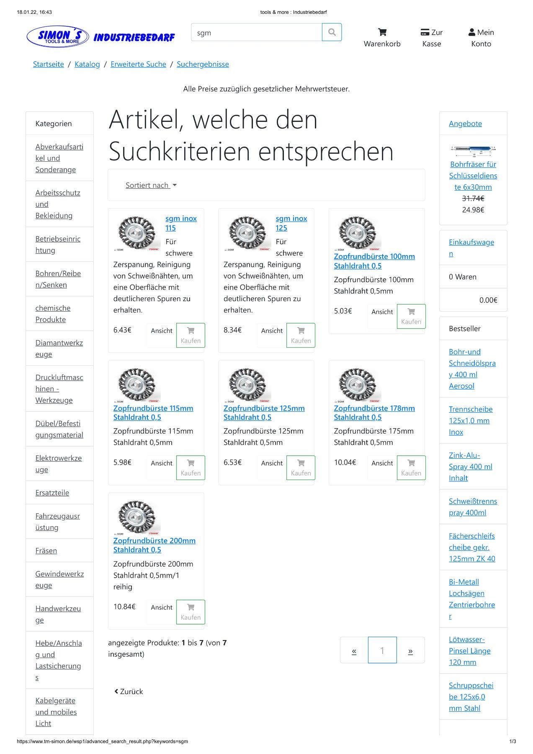The width and height of the screenshot is (533, 754).
Task: Expand the Sortiert nach dropdown
Action: [151, 185]
